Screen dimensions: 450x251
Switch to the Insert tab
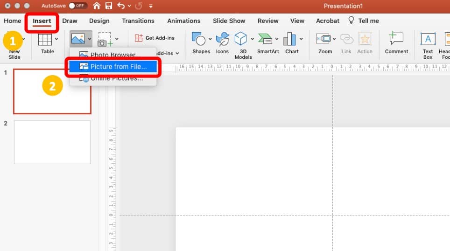[42, 21]
